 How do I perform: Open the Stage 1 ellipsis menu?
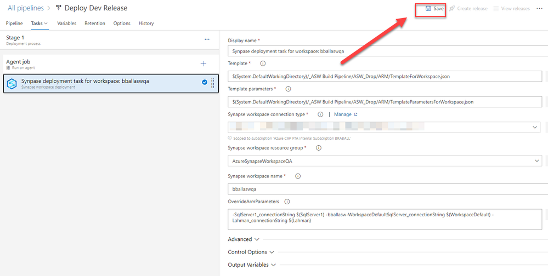(x=207, y=39)
